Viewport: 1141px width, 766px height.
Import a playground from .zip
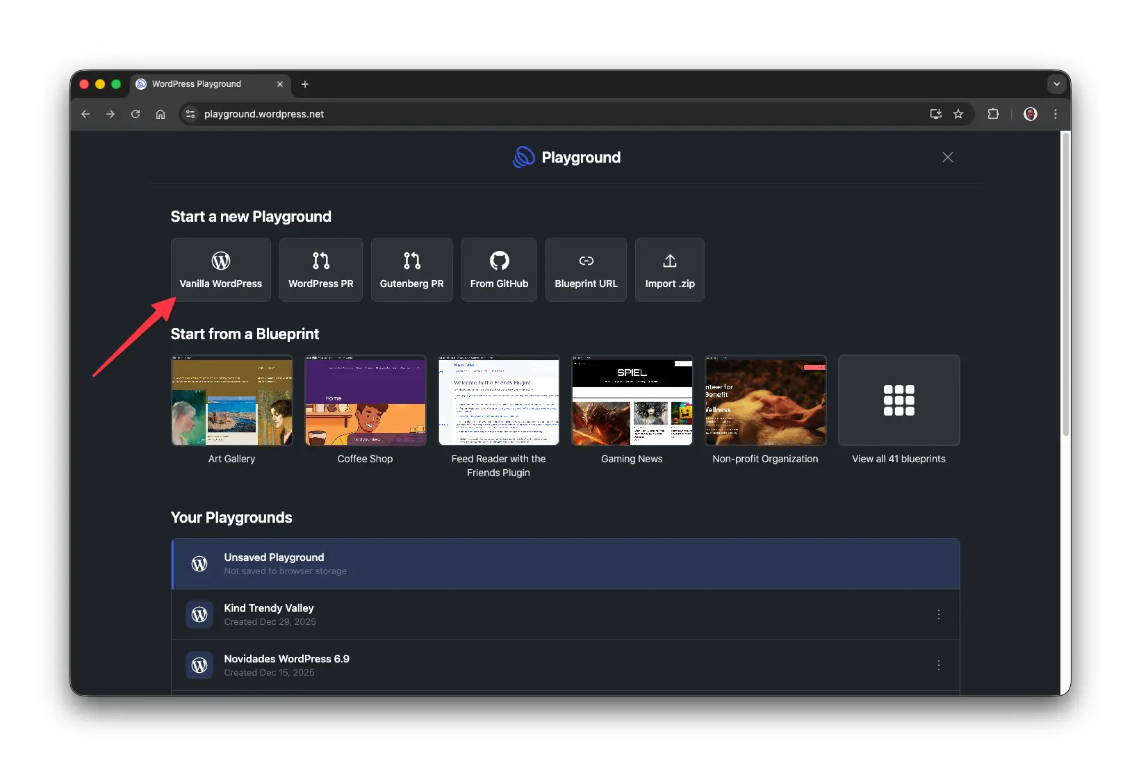coord(668,270)
